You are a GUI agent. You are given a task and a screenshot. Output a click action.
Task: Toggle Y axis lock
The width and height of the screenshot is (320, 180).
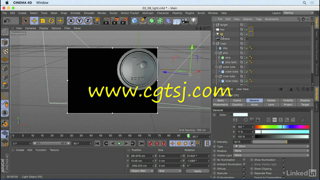click(79, 21)
